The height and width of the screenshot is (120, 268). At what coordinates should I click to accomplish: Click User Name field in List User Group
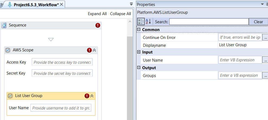pos(61,108)
